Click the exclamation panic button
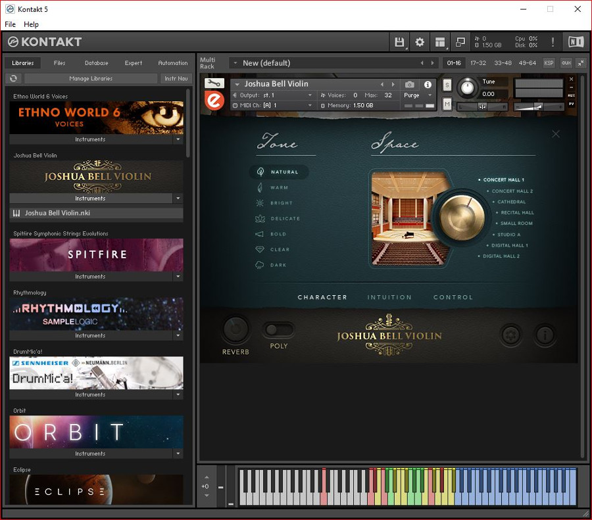 [553, 42]
